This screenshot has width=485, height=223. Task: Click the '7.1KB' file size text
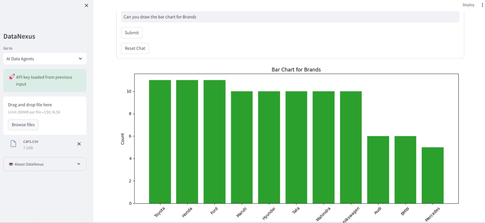tap(28, 148)
